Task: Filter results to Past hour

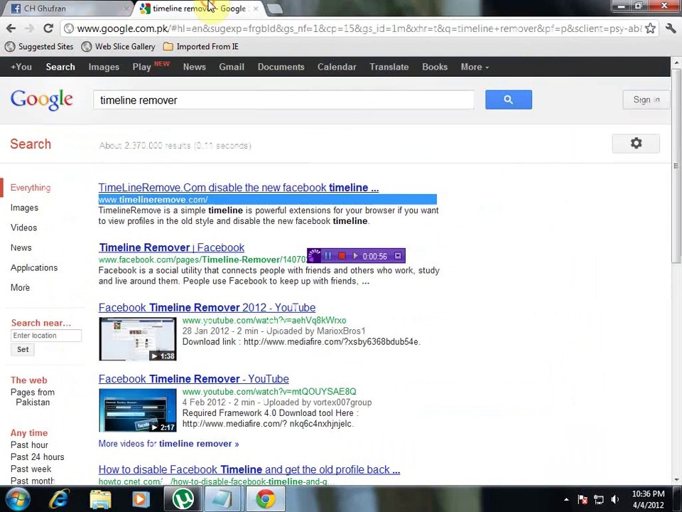Action: coord(29,445)
